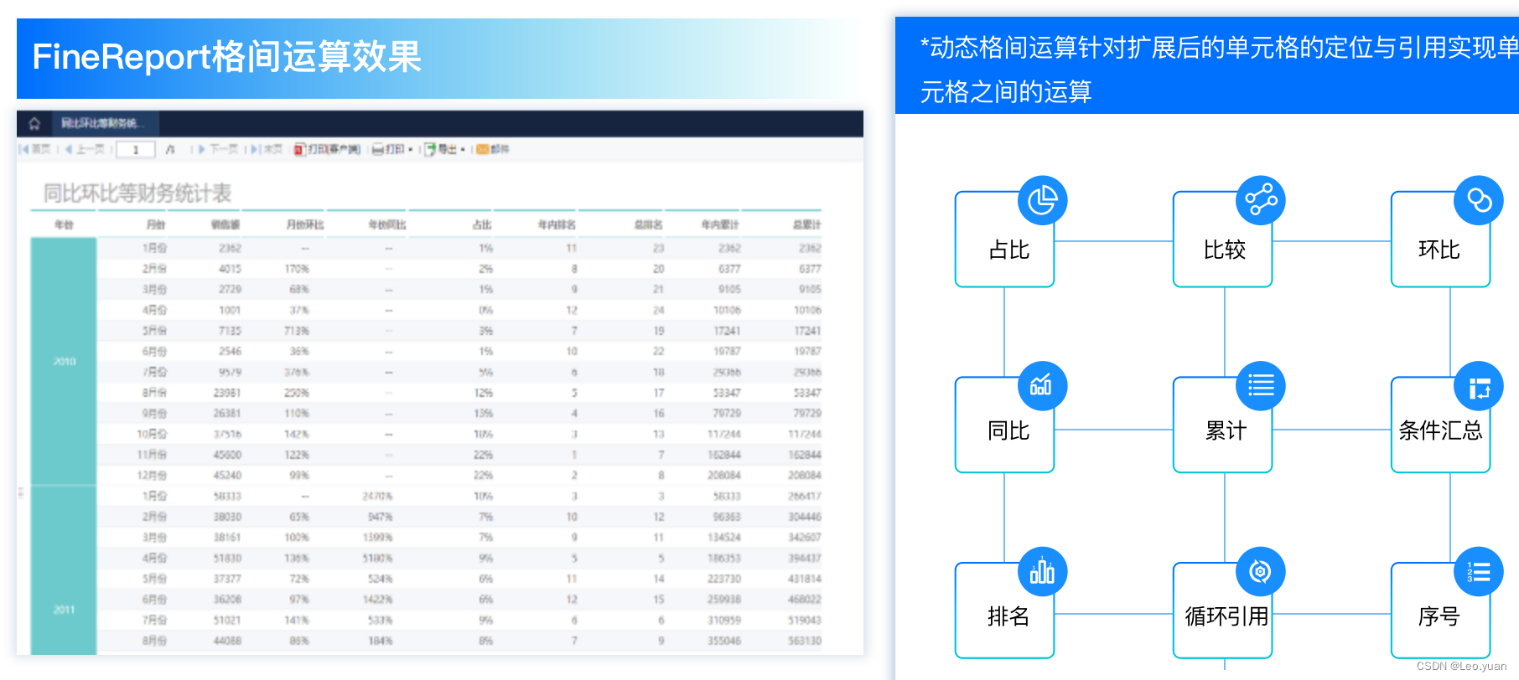Click the 月份环比 column header
Viewport: 1519px width, 680px height.
(304, 224)
